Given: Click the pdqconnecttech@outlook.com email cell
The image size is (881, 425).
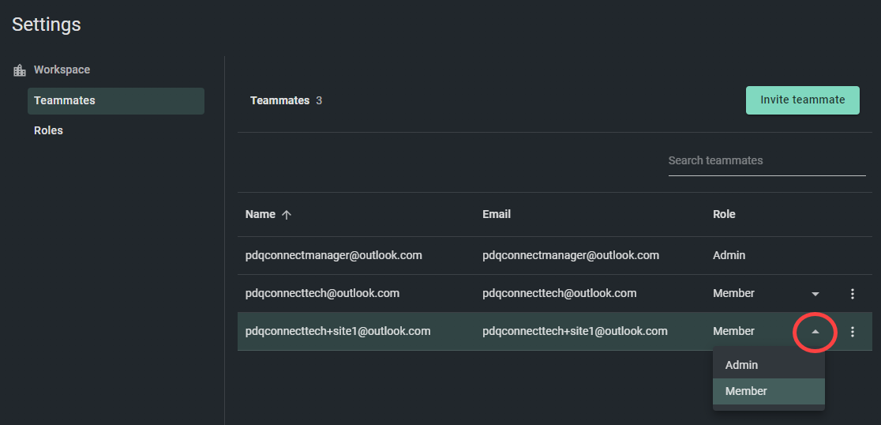Looking at the screenshot, I should (x=559, y=293).
